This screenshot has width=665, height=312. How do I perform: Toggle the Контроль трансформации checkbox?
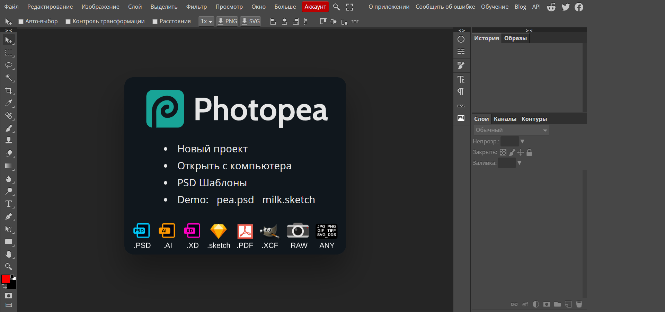point(68,22)
